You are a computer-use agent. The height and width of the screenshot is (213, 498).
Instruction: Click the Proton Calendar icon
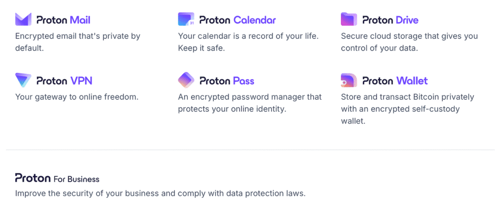(x=186, y=20)
